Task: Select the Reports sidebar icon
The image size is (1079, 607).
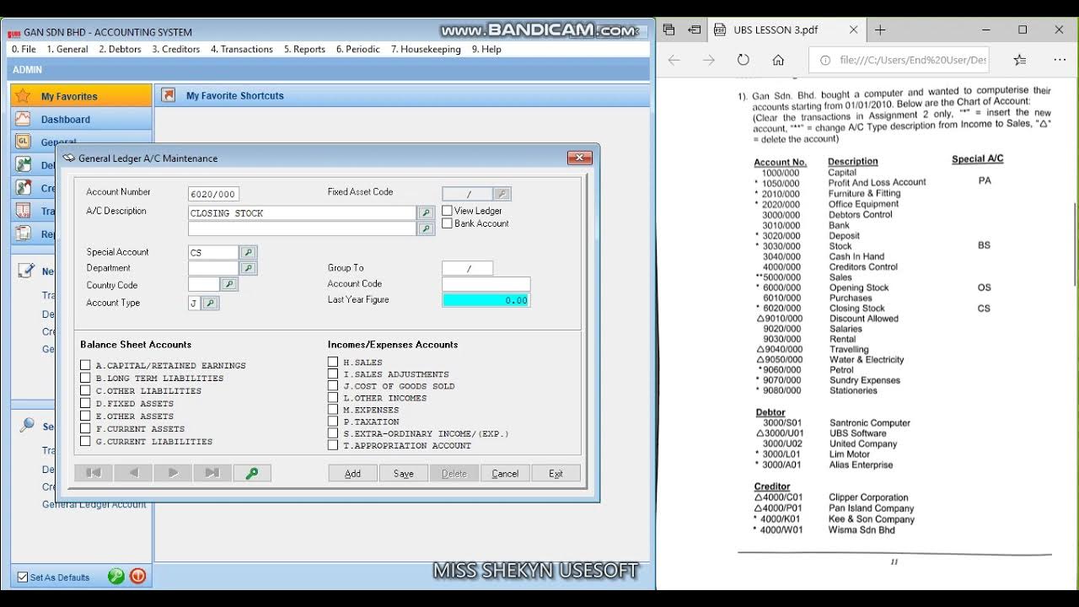Action: tap(24, 234)
